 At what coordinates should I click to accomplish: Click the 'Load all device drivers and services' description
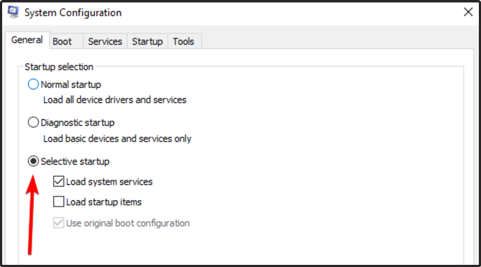(114, 100)
